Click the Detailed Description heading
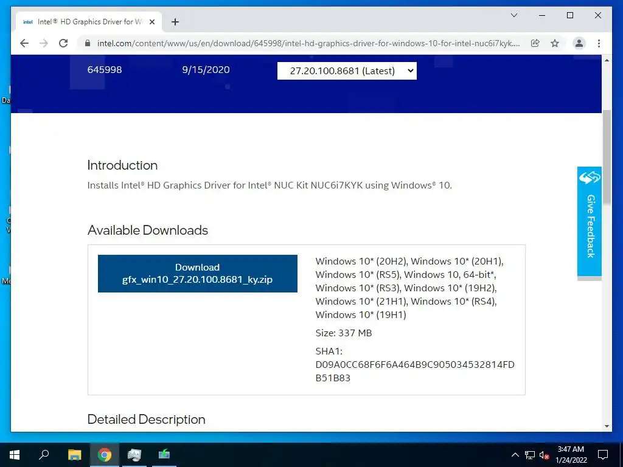The image size is (623, 467). click(146, 420)
